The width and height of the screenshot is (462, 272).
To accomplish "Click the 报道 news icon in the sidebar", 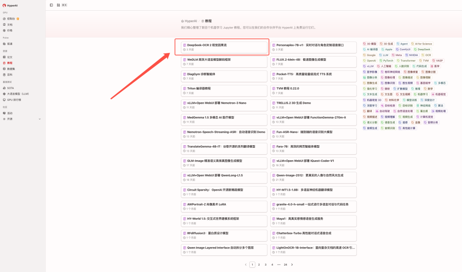I will coord(4,44).
